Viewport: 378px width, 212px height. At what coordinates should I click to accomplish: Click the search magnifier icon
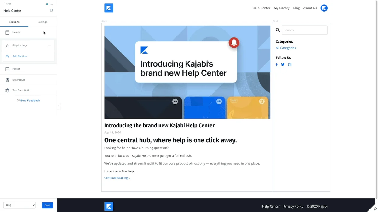coord(278,30)
